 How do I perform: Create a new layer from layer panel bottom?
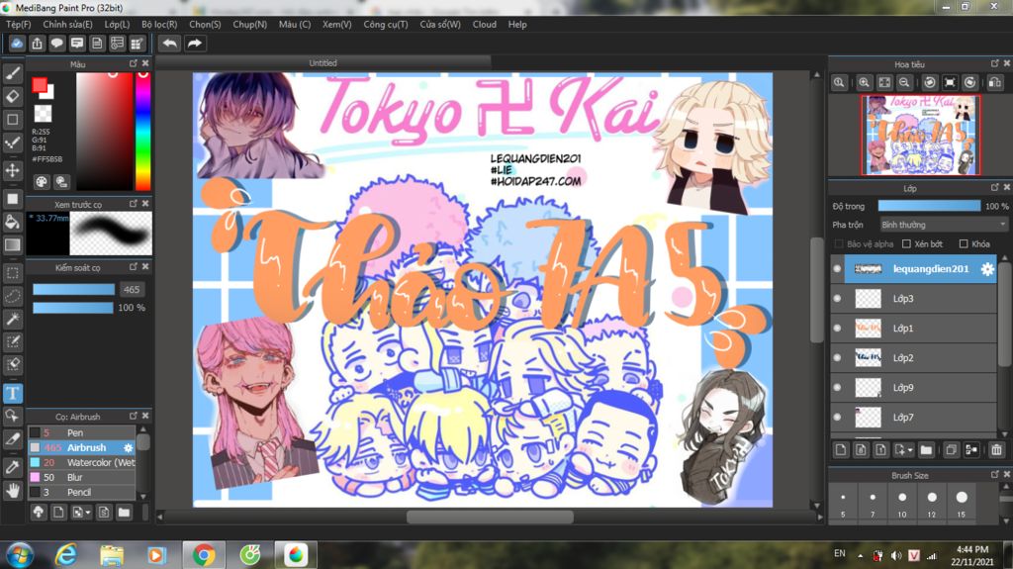[x=841, y=450]
